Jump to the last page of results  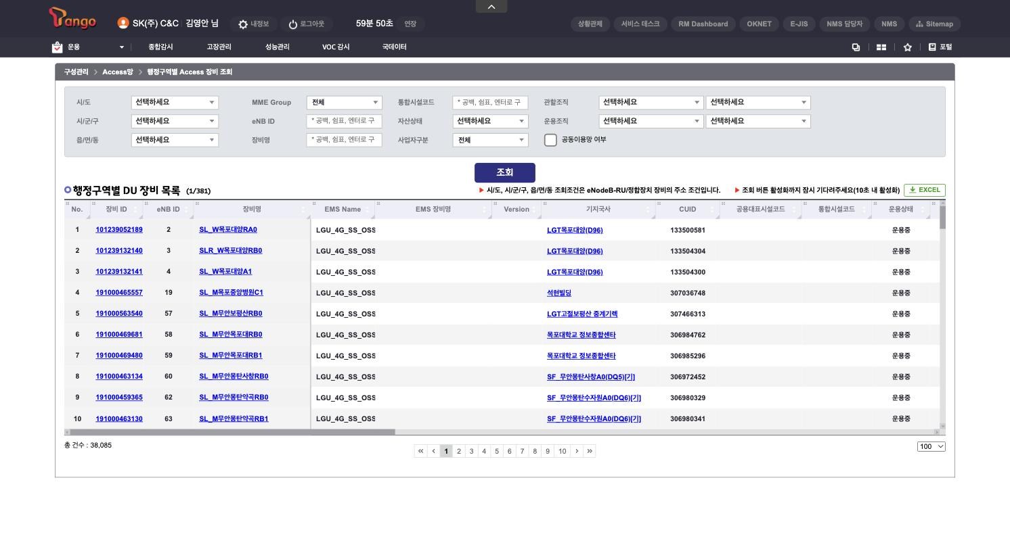[590, 451]
